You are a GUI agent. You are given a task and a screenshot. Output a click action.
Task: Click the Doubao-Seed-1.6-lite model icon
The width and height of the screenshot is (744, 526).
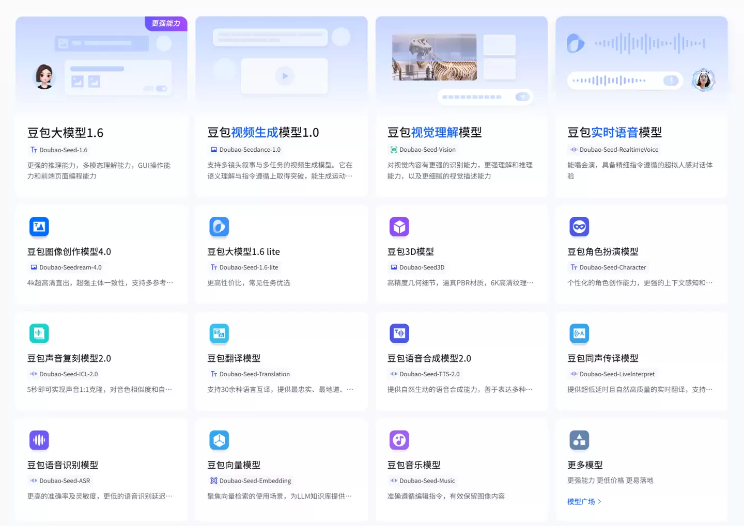pos(219,227)
